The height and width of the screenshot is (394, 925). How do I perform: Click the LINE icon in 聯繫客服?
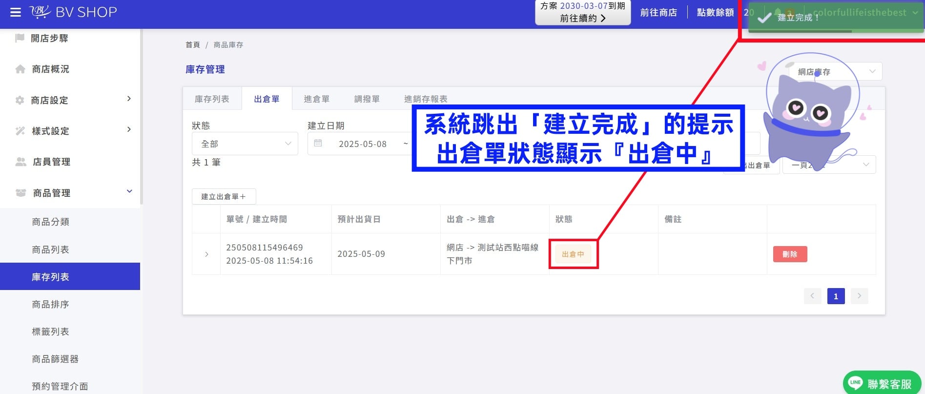[x=855, y=383]
